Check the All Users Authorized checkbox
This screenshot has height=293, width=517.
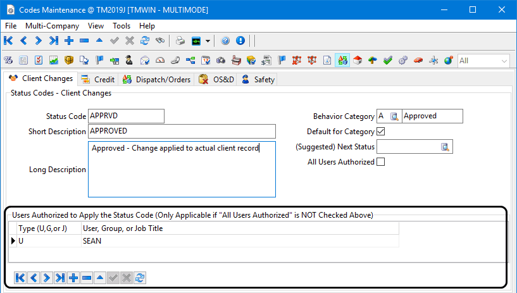click(380, 162)
